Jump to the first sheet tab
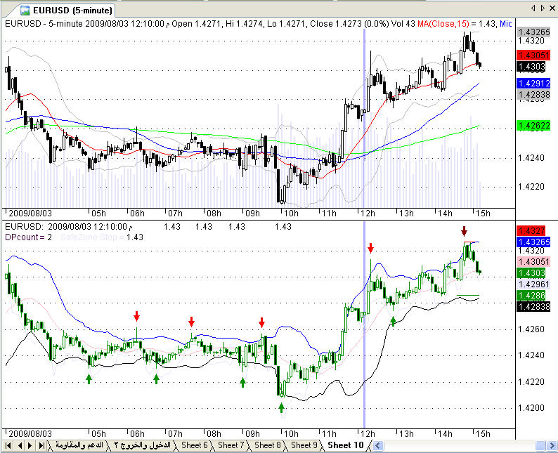This screenshot has width=558, height=453. (8, 445)
